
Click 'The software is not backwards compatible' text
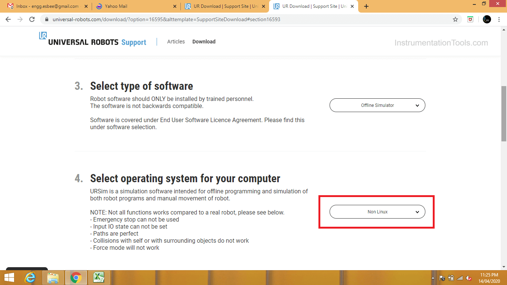click(x=147, y=106)
